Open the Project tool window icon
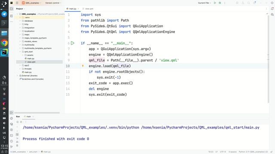The height and width of the screenshot is (154, 275). [x=12, y=9]
